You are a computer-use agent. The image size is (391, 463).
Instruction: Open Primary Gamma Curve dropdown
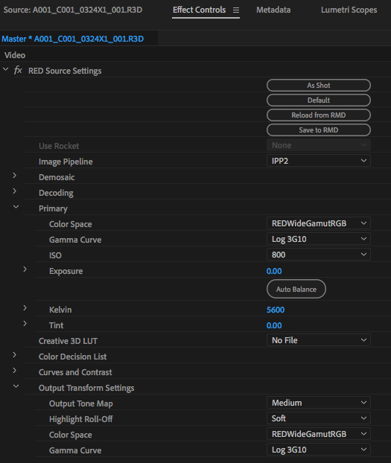tap(319, 239)
